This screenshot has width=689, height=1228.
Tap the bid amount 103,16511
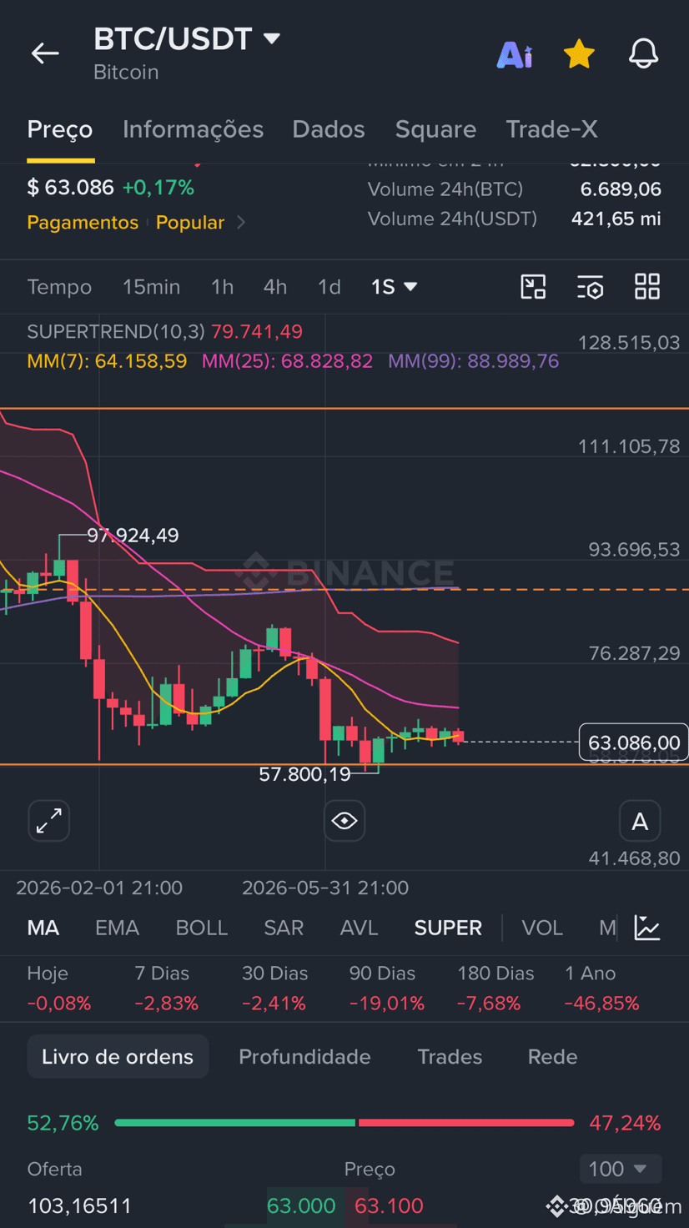[x=80, y=1205]
